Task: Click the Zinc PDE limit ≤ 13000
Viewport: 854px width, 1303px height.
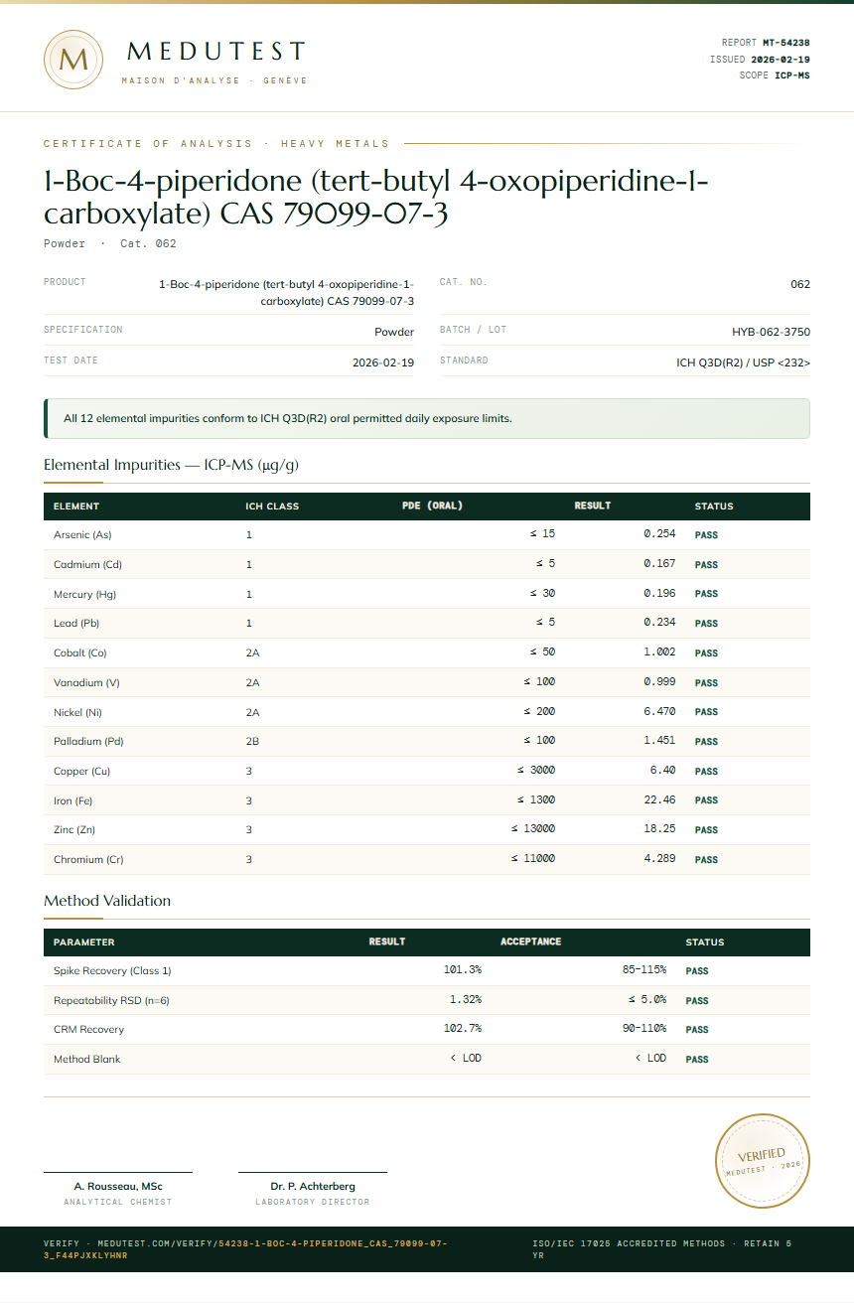Action: pos(533,829)
